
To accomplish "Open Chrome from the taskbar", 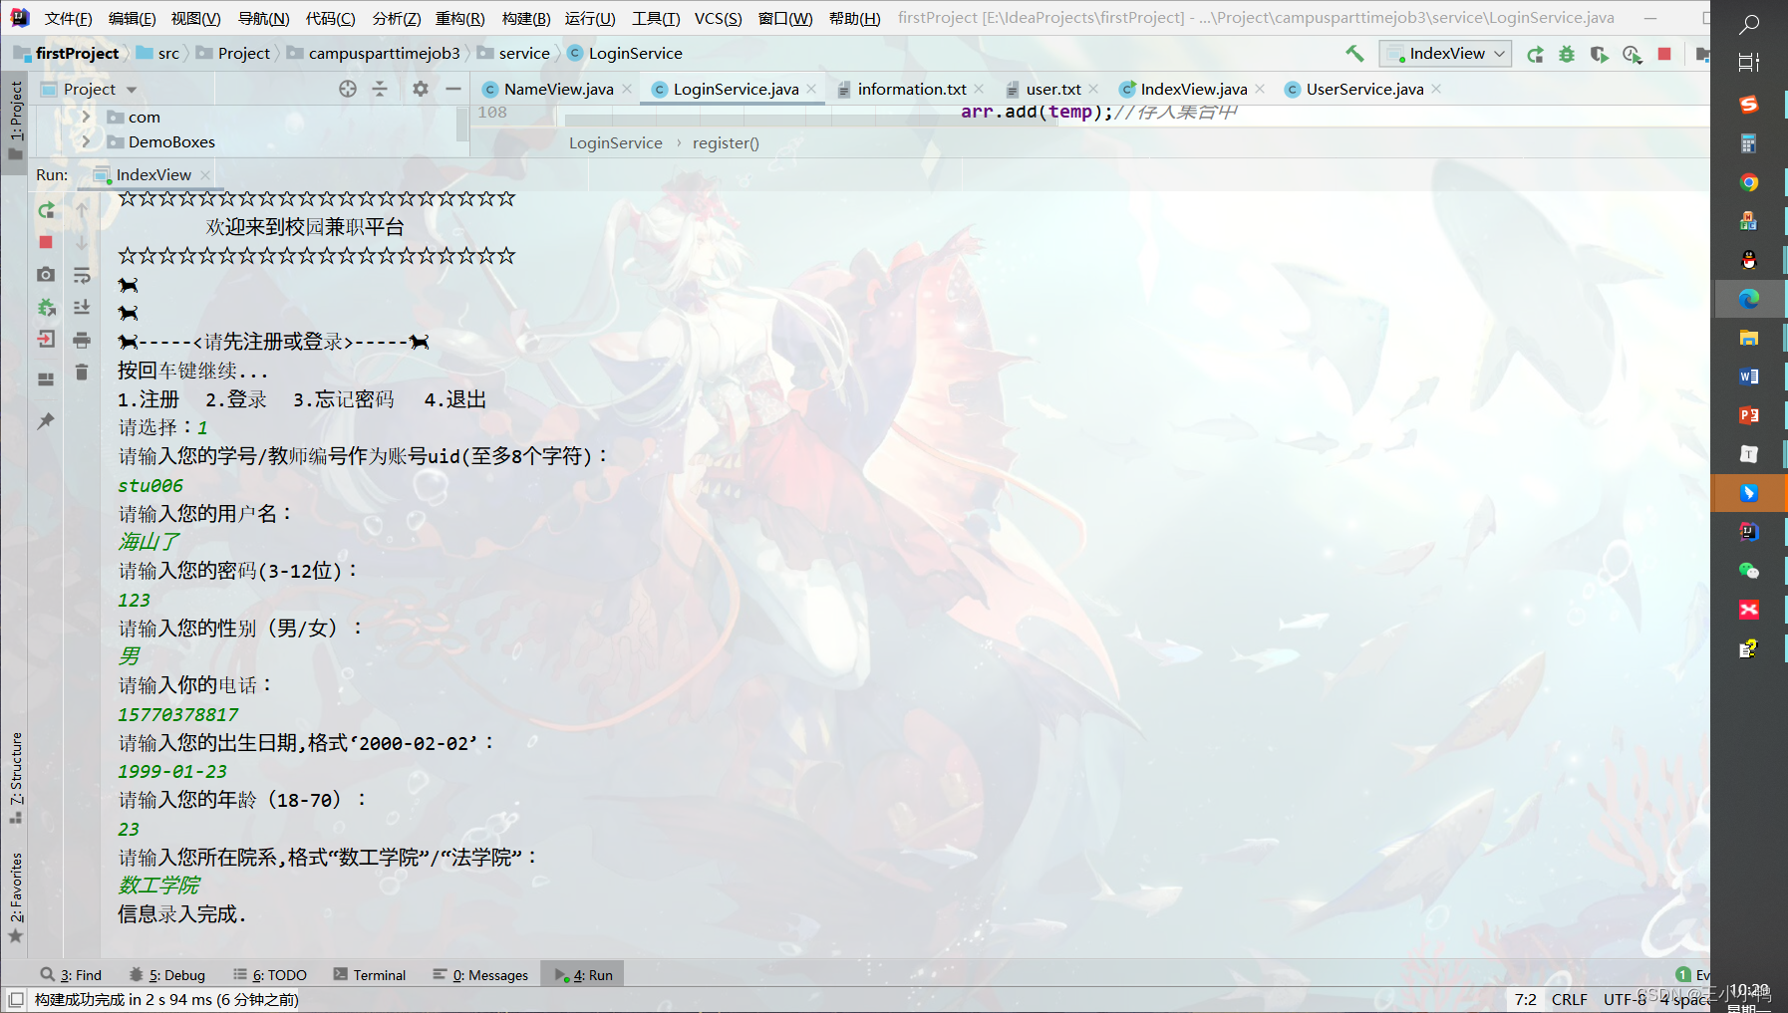I will pos(1748,182).
